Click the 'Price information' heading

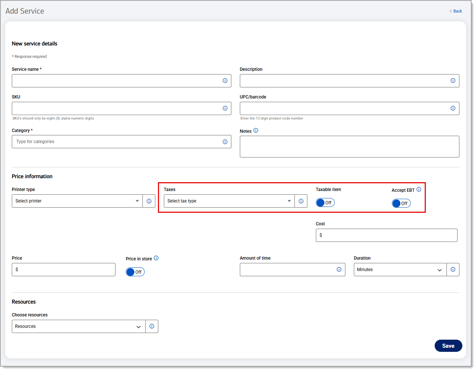(32, 176)
